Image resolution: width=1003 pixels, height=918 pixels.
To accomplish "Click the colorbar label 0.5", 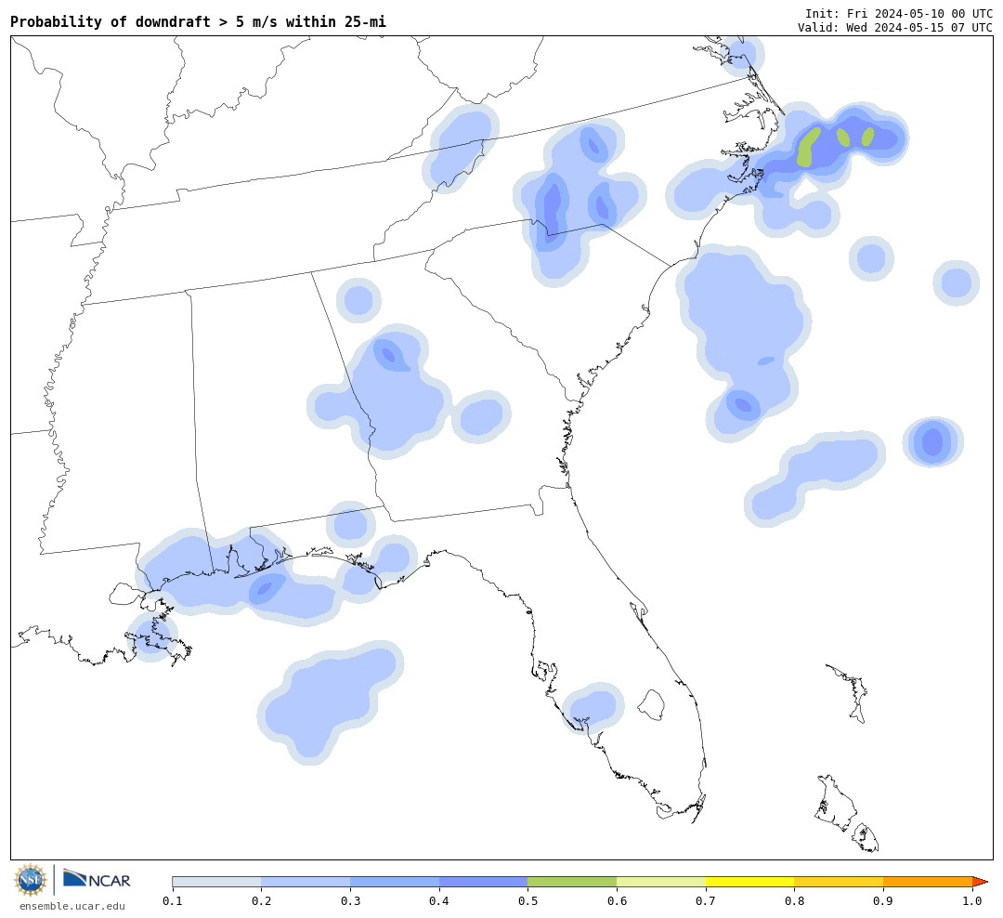I will coord(528,901).
